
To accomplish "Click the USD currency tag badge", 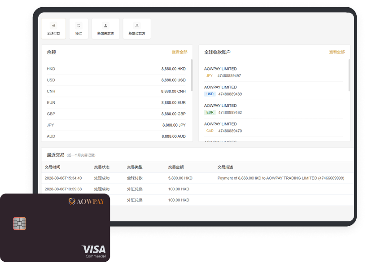I will pos(210,94).
